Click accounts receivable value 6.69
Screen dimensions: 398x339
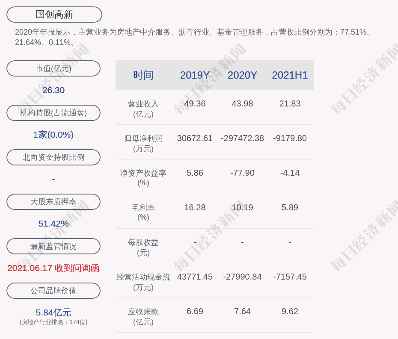(x=195, y=311)
